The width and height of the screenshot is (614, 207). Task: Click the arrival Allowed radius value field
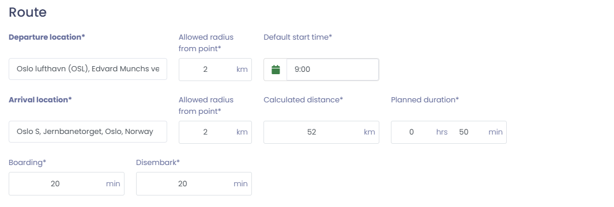[215, 132]
